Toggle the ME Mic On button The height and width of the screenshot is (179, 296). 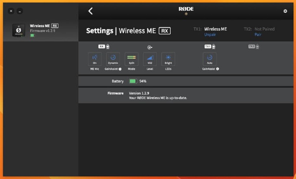(94, 59)
